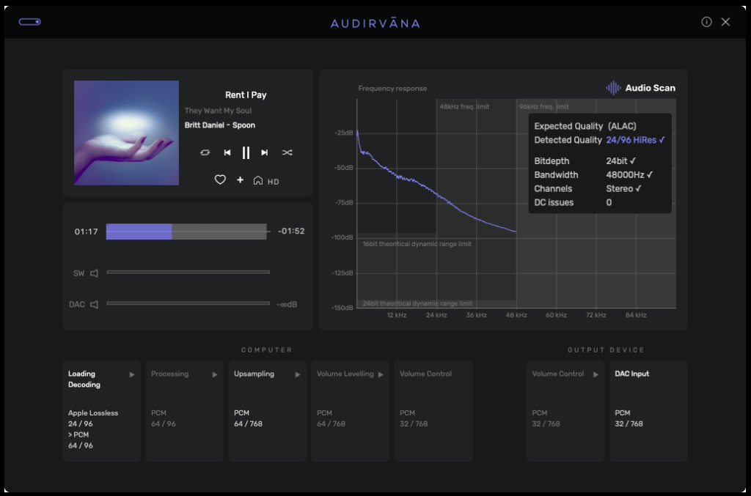Select the DAC Input panel
Screen dimensions: 751x496
click(x=648, y=410)
